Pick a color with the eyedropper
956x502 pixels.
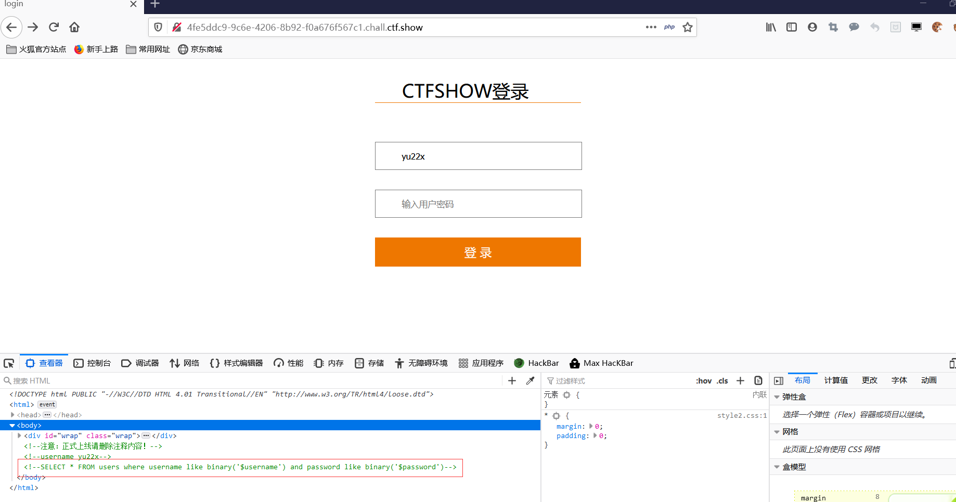(x=531, y=381)
